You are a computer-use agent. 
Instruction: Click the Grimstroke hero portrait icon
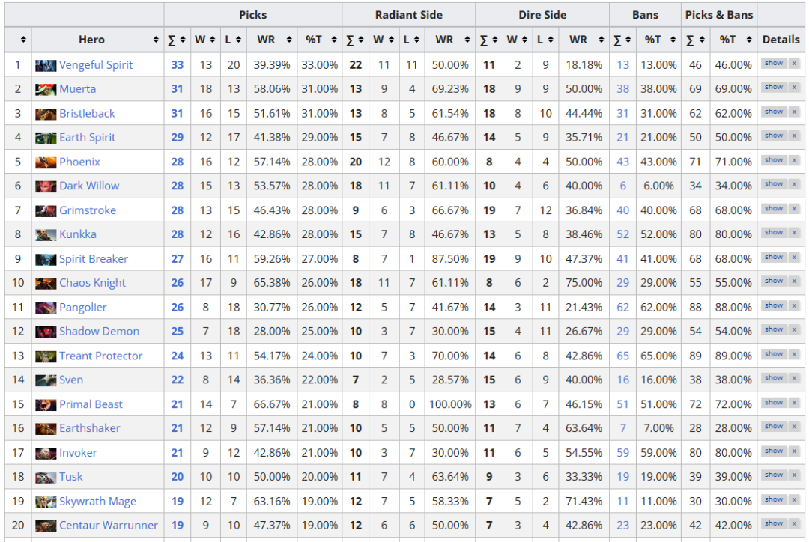coord(46,211)
